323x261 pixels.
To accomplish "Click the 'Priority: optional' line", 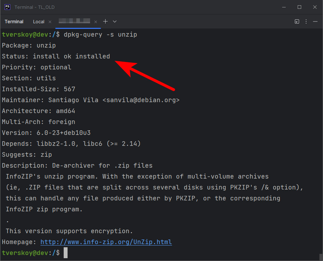I will click(x=37, y=67).
